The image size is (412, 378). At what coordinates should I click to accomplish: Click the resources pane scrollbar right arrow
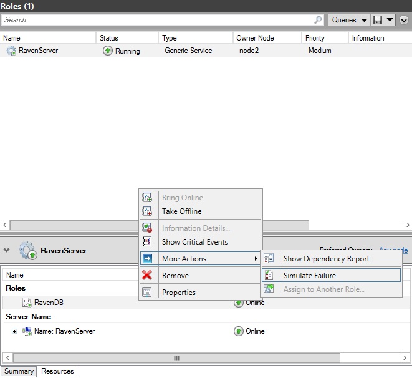coord(405,358)
